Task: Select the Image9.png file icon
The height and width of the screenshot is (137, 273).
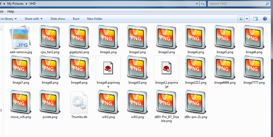Action: [x=79, y=68]
